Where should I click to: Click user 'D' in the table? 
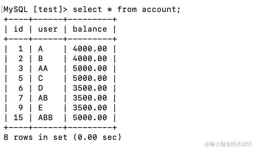pos(41,88)
